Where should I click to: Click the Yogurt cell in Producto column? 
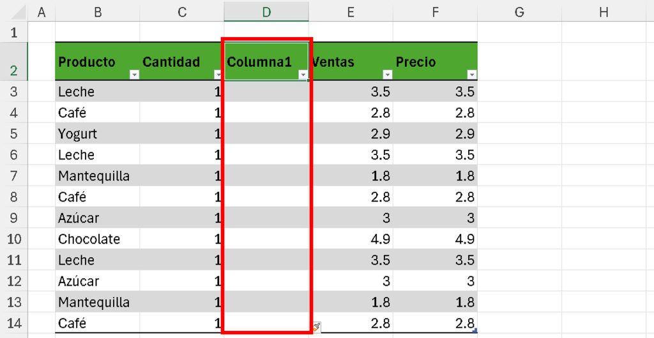[x=97, y=134]
